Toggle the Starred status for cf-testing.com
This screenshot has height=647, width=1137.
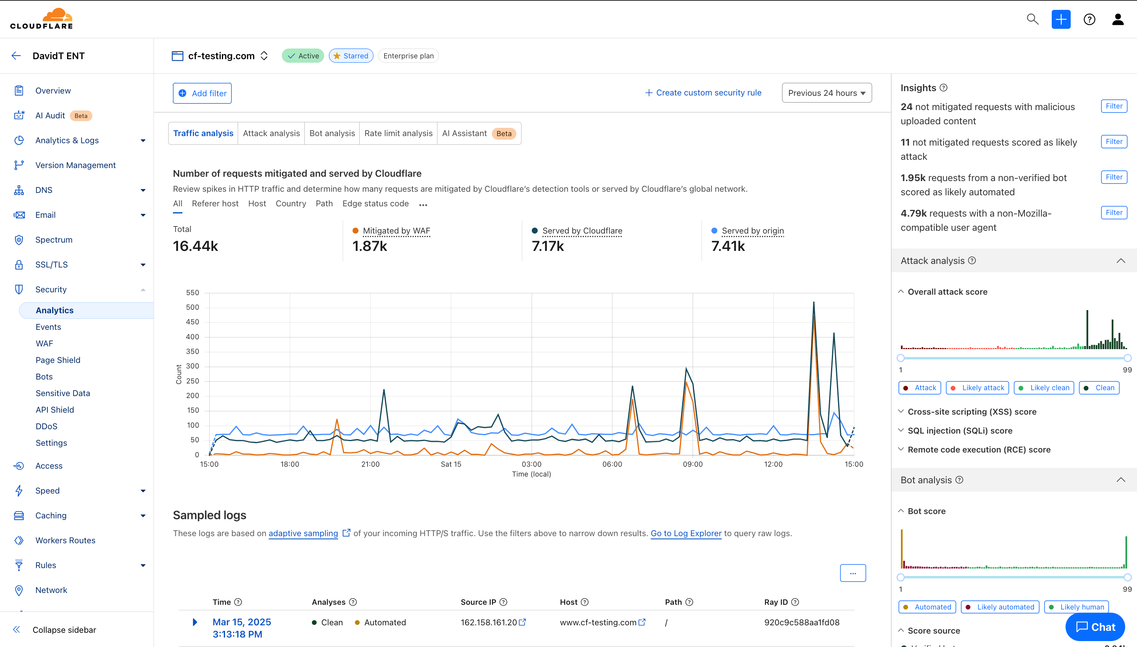(x=351, y=56)
